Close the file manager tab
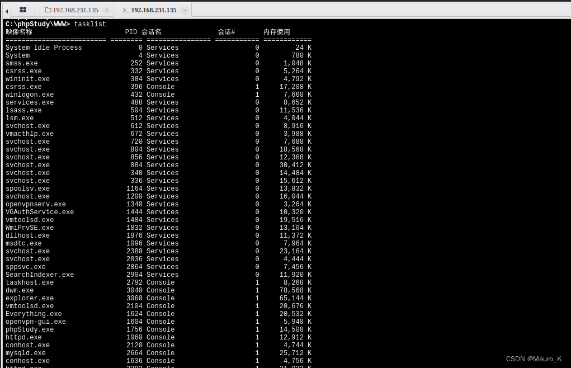The image size is (571, 368). (106, 10)
